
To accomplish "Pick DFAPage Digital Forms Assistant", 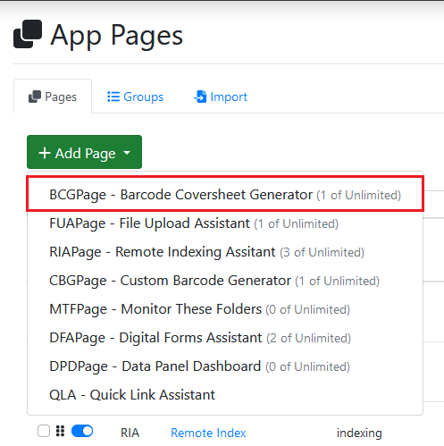I will pyautogui.click(x=225, y=338).
